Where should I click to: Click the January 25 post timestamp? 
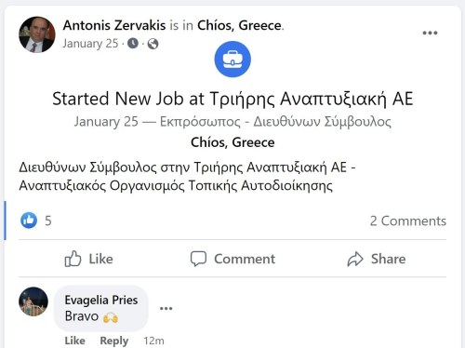(90, 44)
